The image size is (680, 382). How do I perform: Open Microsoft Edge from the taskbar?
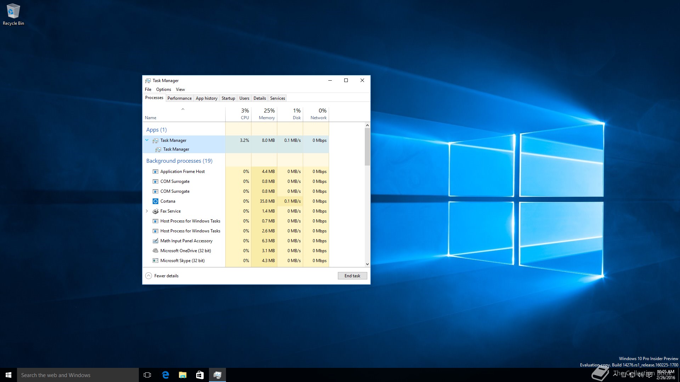[x=165, y=375]
